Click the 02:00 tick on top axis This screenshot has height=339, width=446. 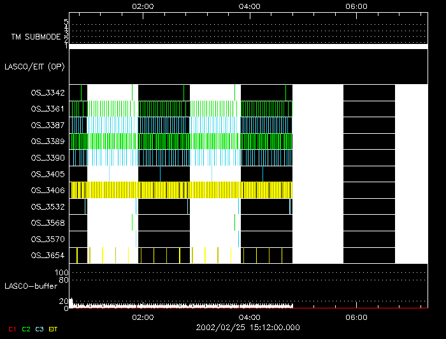pyautogui.click(x=143, y=6)
